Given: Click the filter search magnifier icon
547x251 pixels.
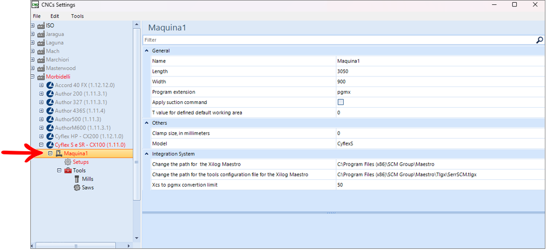Looking at the screenshot, I should [x=540, y=40].
